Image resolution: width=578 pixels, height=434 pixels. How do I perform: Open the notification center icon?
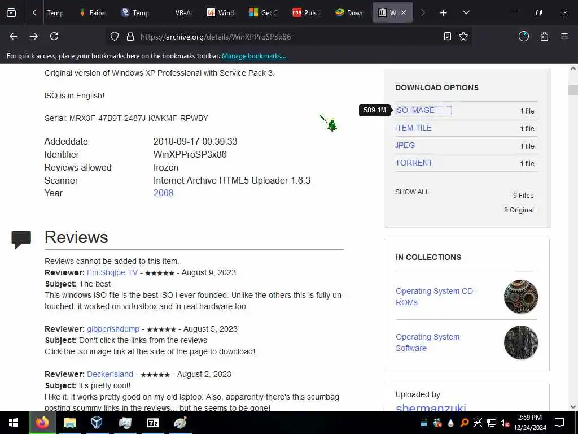point(559,423)
